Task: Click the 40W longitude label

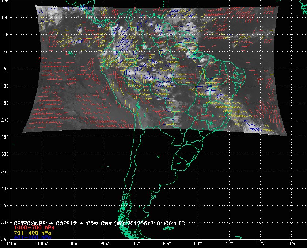Action: 229,244
